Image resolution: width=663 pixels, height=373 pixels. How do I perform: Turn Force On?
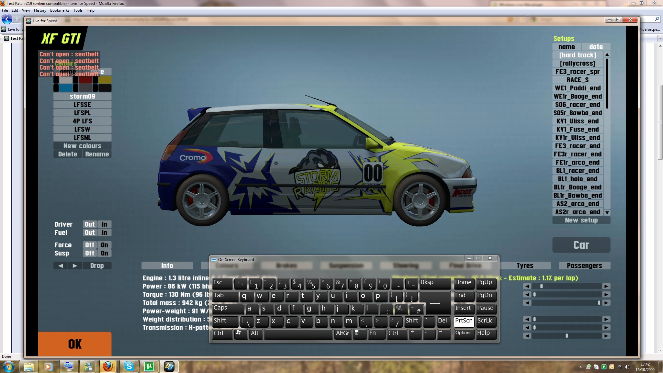(x=104, y=245)
